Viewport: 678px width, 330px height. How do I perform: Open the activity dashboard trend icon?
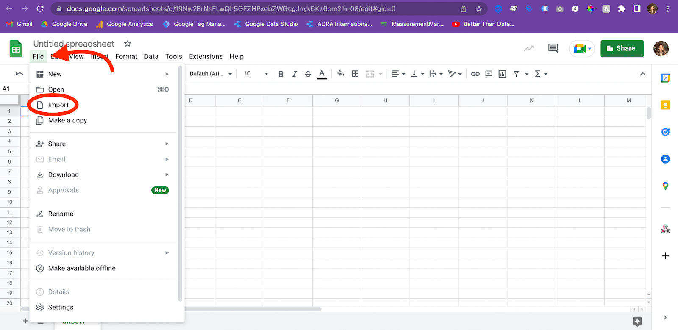click(x=529, y=48)
